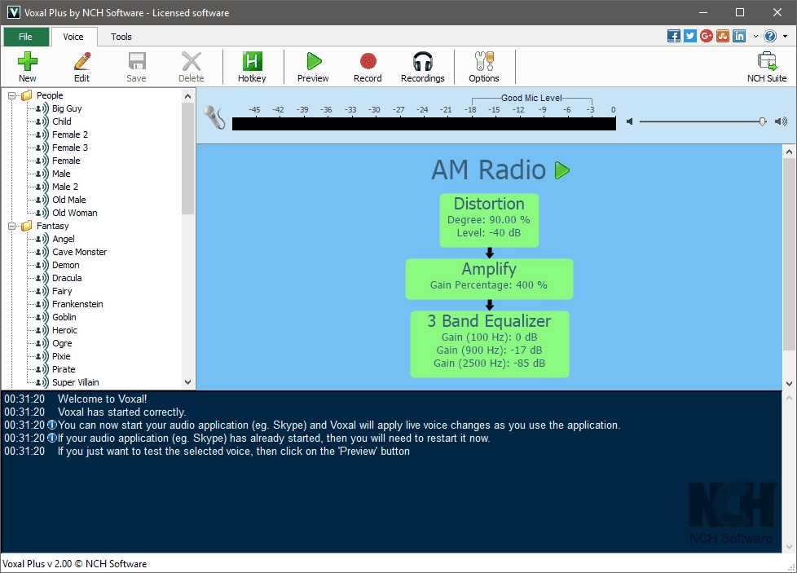Select the Female 3 voice
Image resolution: width=797 pixels, height=573 pixels.
(69, 148)
